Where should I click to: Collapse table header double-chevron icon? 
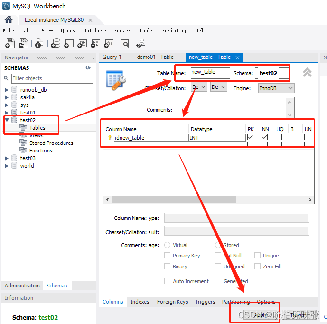point(307,72)
